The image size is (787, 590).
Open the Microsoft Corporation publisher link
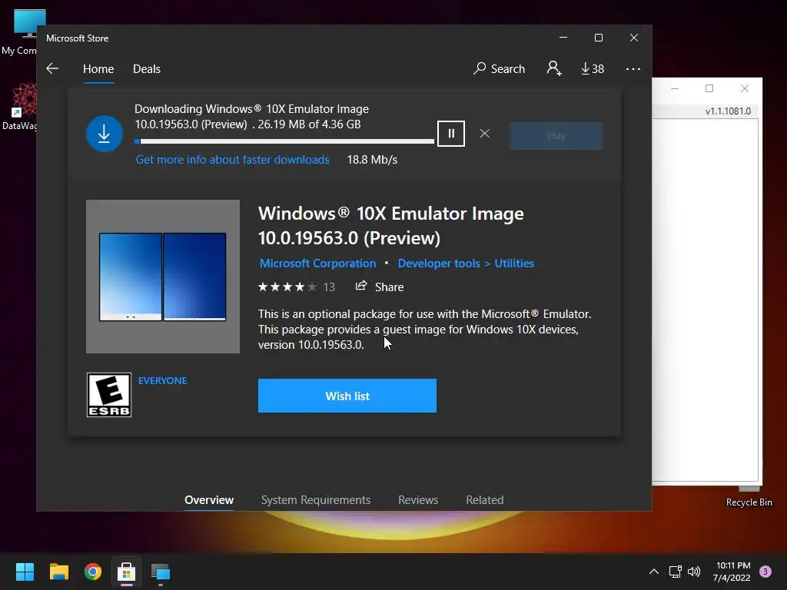[x=317, y=264]
